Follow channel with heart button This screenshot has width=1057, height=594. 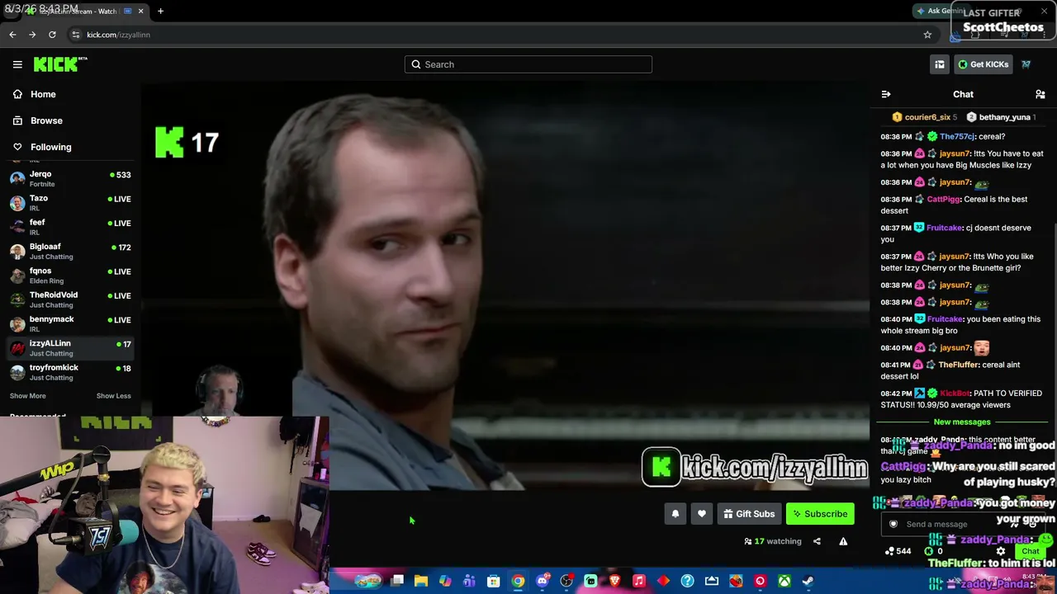coord(702,514)
